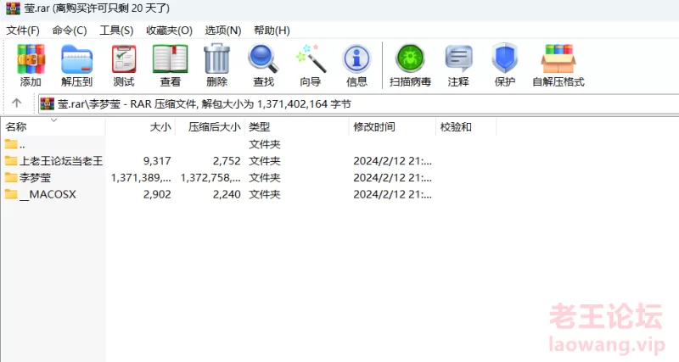
Task: Click the 解压到 (Extract to) icon
Action: click(76, 58)
